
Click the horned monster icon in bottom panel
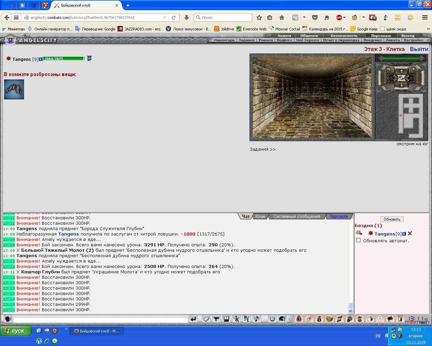[360, 319]
